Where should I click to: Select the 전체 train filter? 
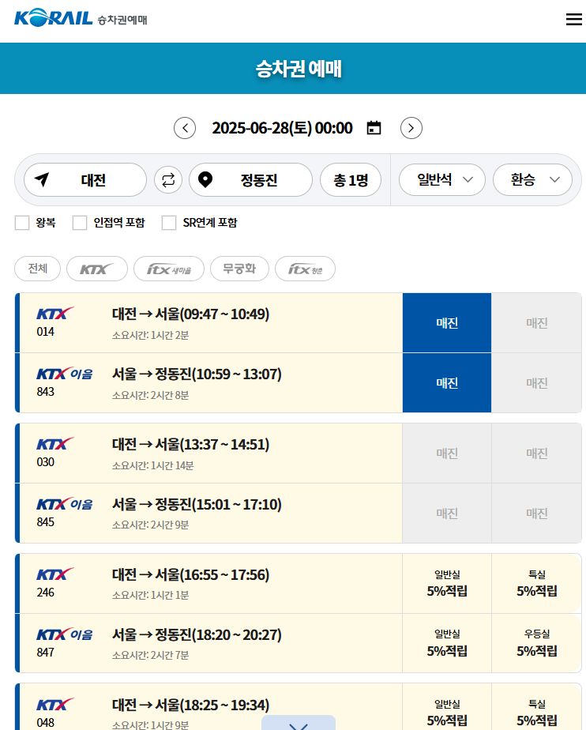point(38,269)
